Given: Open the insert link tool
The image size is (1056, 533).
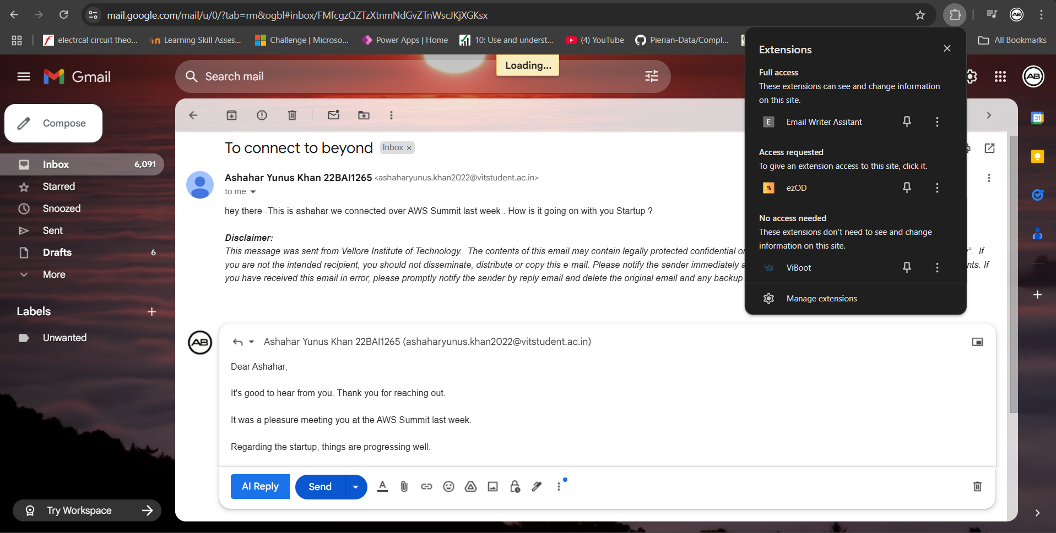Looking at the screenshot, I should [426, 487].
